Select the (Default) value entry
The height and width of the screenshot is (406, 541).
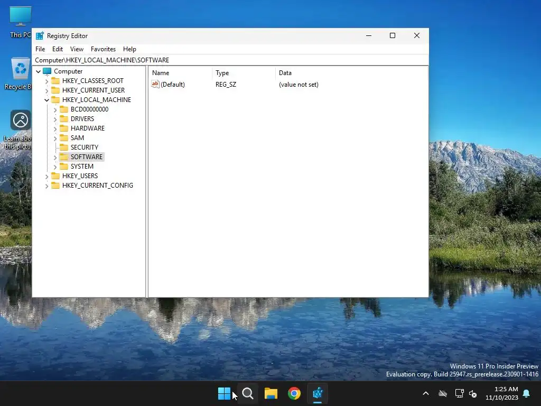tap(173, 84)
